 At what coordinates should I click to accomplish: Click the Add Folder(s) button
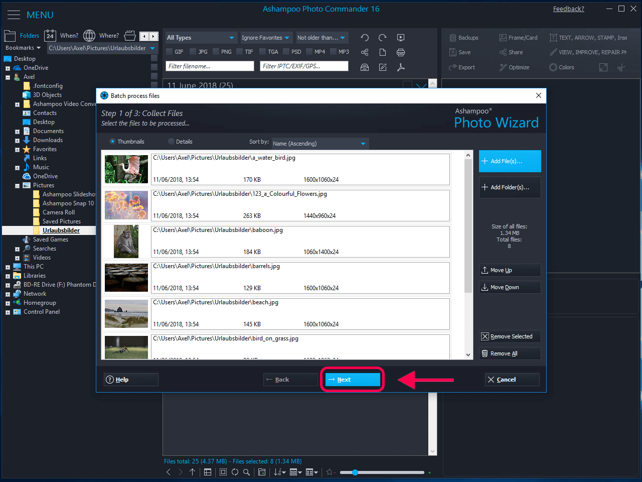point(510,187)
